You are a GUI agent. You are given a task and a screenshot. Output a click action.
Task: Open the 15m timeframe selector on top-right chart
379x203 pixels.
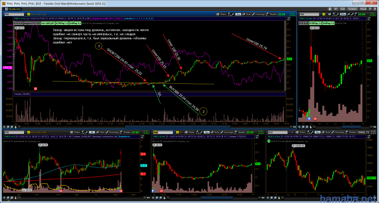[343, 15]
